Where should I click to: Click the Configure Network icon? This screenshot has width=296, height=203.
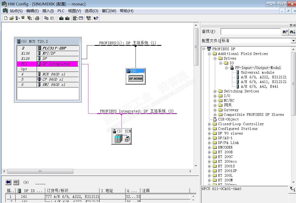(88, 18)
